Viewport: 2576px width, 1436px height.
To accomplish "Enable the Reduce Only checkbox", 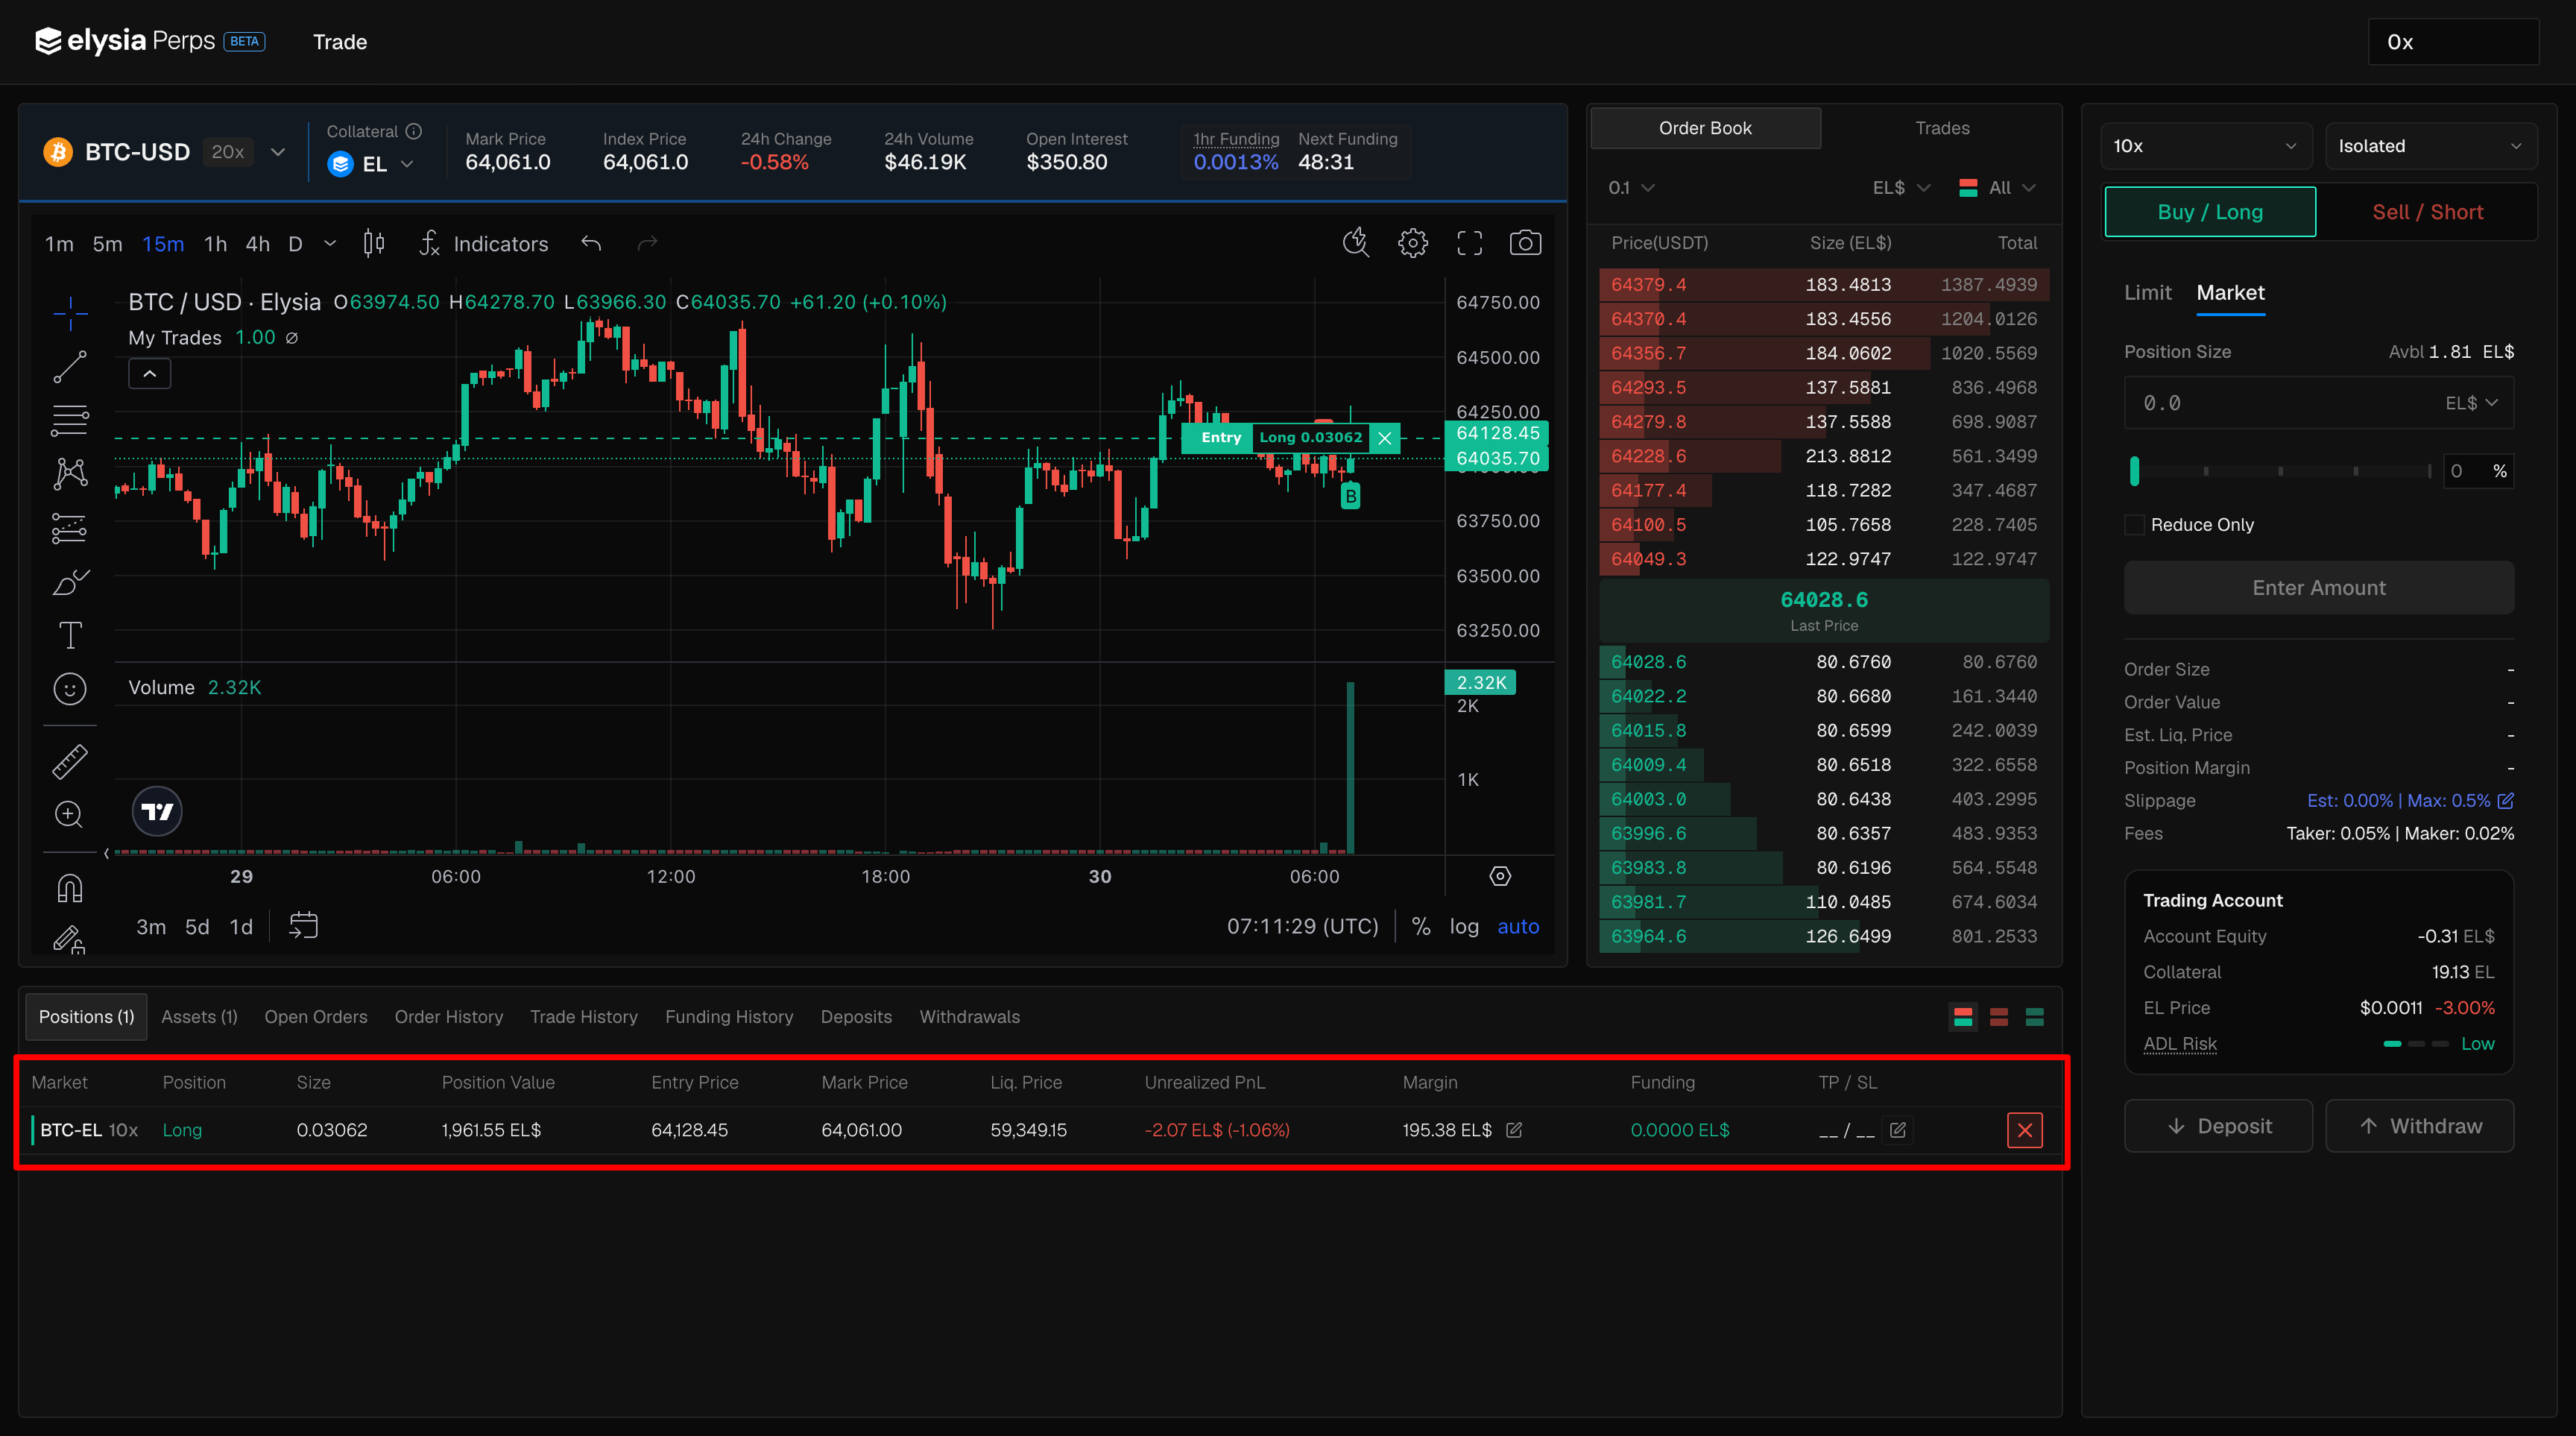I will [2135, 525].
